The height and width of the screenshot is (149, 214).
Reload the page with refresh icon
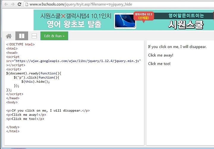tap(20, 4)
